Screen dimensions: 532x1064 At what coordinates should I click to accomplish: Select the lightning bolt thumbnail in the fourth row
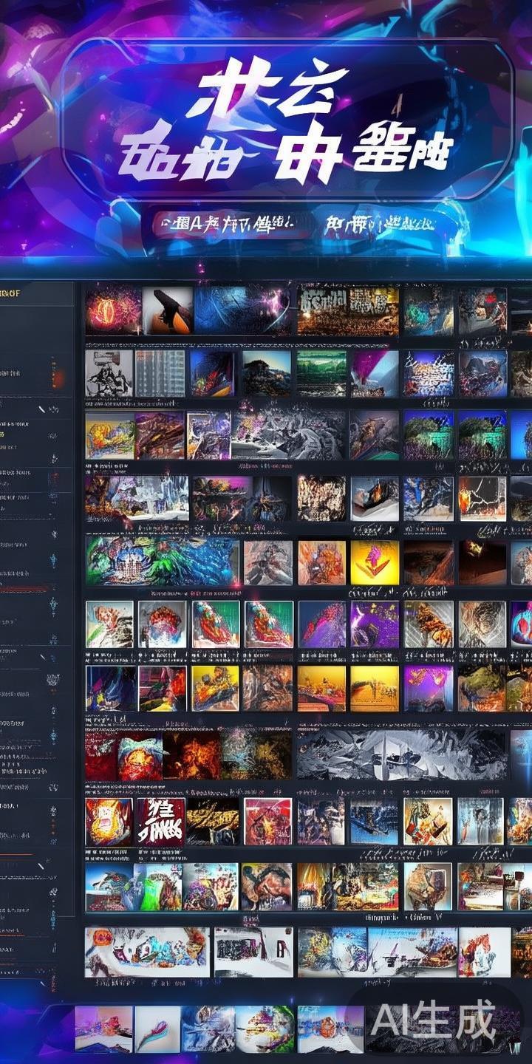tap(482, 498)
